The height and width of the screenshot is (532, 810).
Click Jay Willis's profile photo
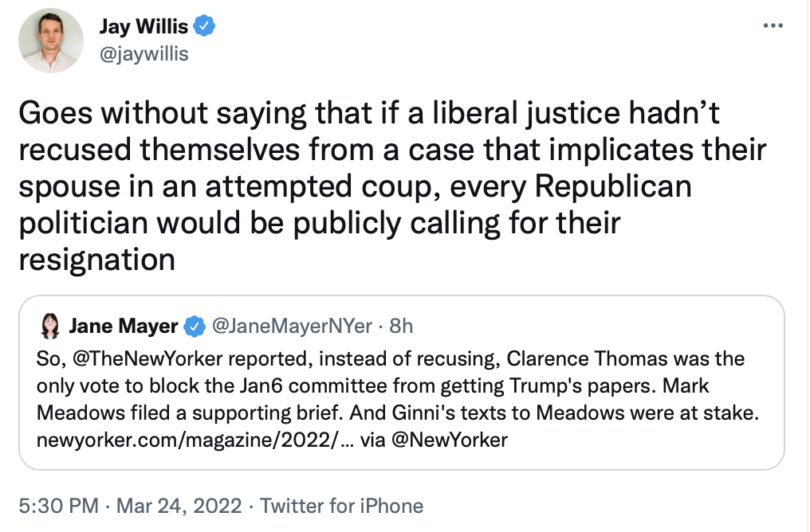point(51,41)
